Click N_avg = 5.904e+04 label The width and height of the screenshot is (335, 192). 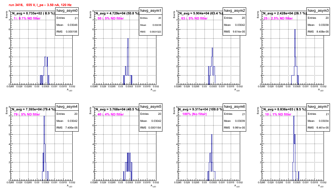(x=201, y=13)
